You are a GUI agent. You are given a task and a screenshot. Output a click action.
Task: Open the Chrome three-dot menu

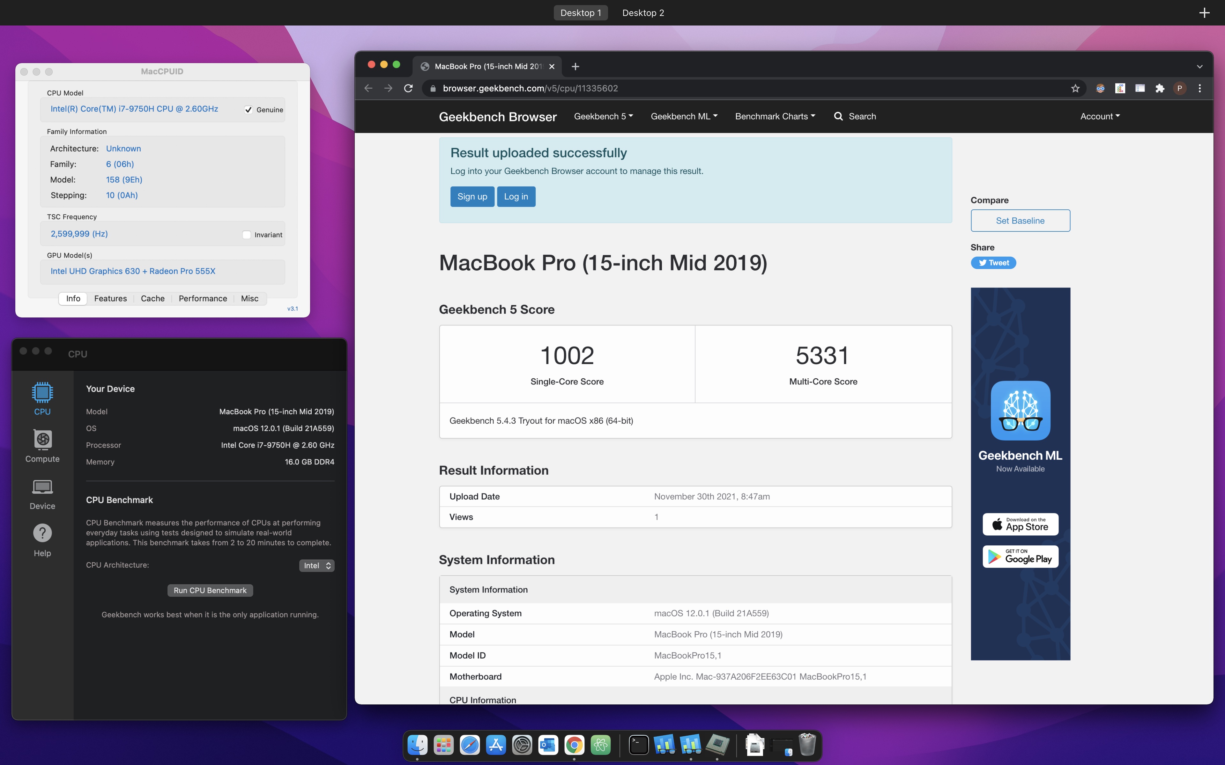pyautogui.click(x=1199, y=88)
